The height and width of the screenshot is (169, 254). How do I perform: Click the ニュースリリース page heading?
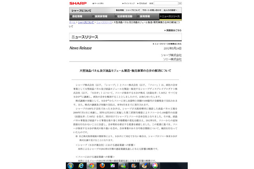85,37
